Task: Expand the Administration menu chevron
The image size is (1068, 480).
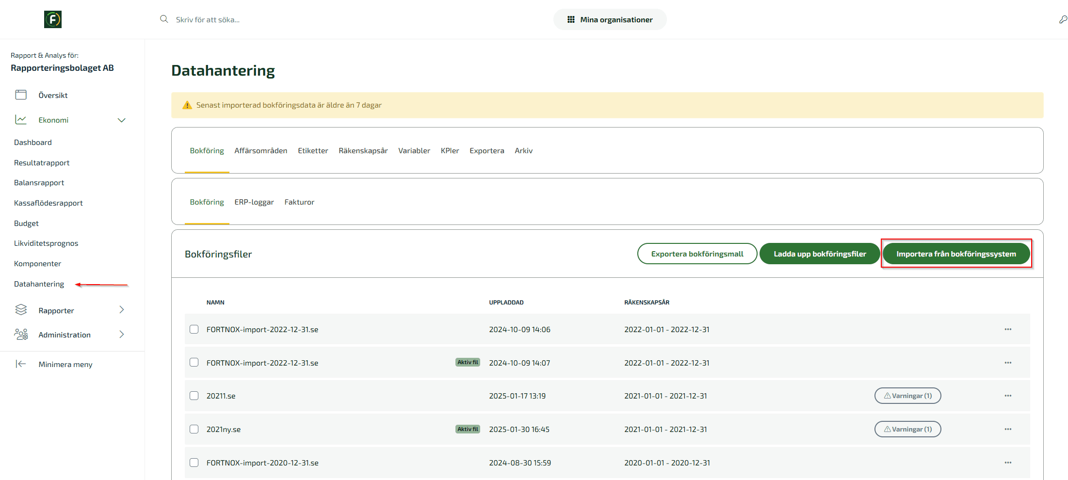Action: (122, 334)
